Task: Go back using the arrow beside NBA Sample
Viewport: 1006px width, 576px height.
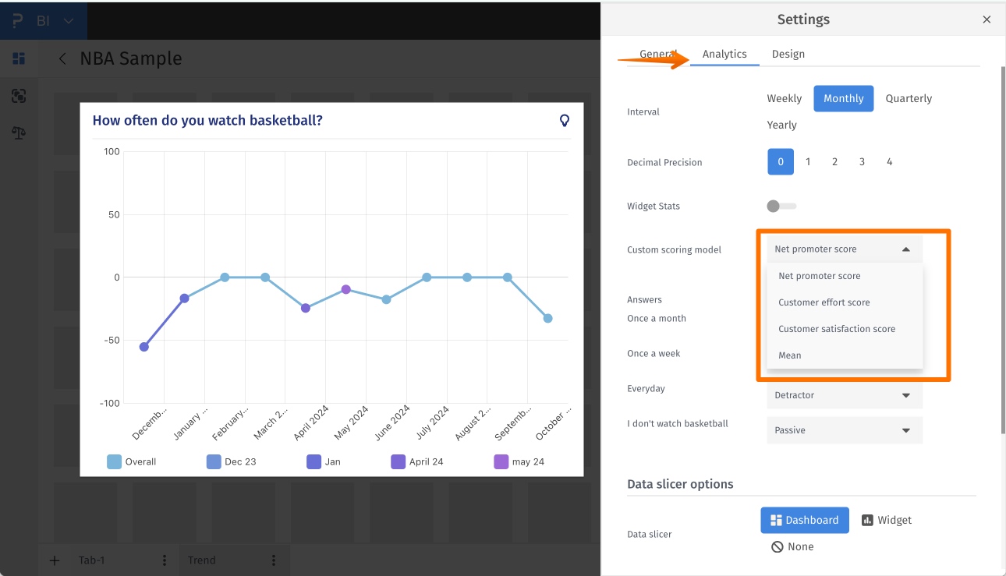Action: pyautogui.click(x=62, y=58)
